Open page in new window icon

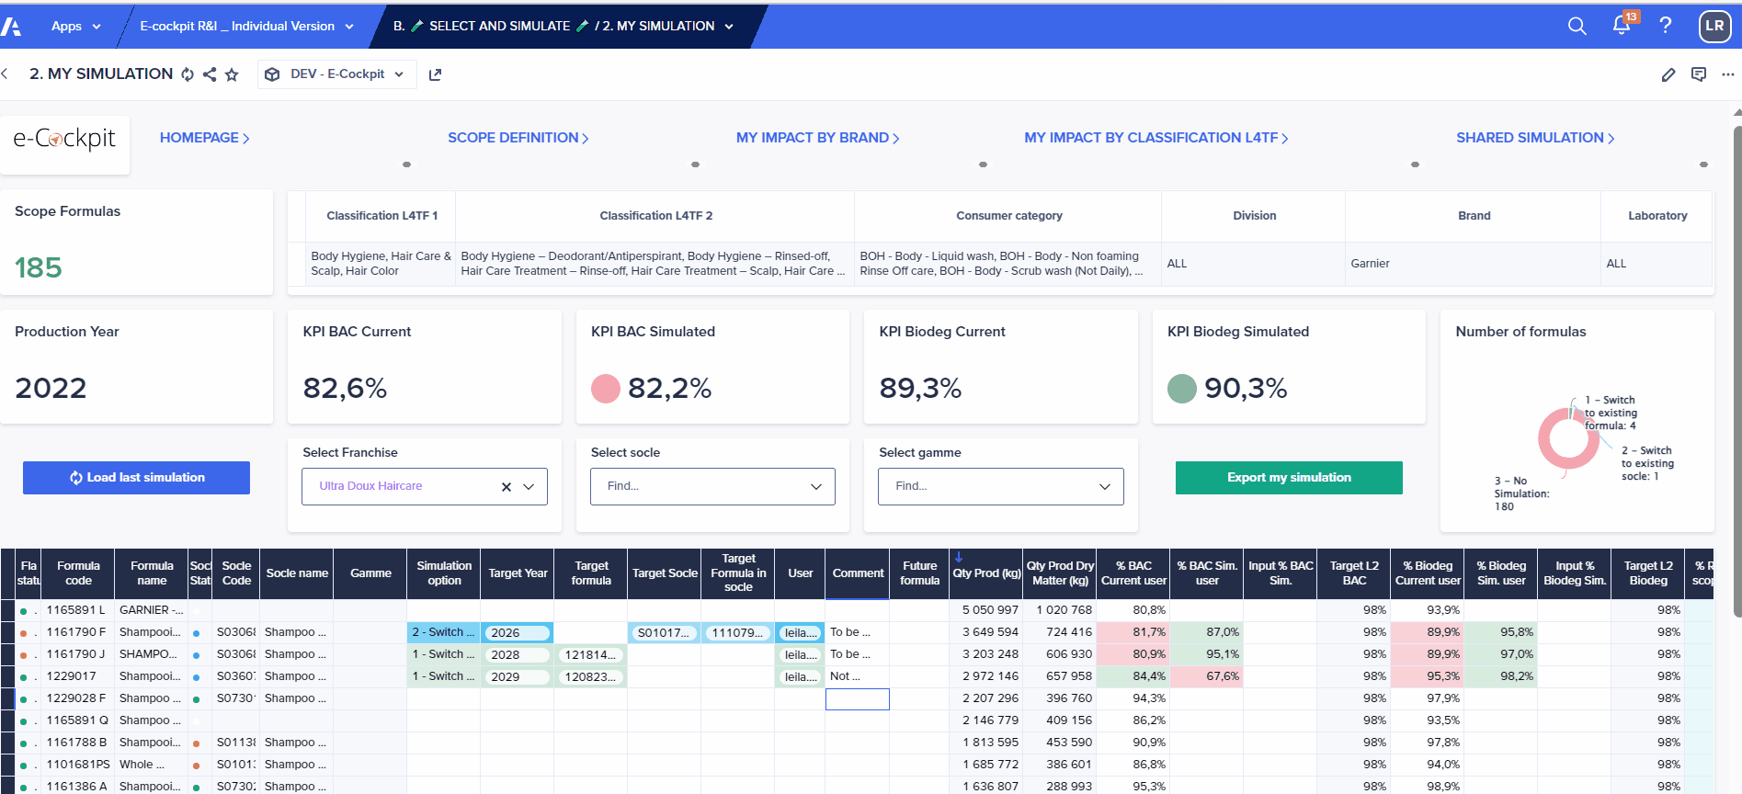click(436, 74)
